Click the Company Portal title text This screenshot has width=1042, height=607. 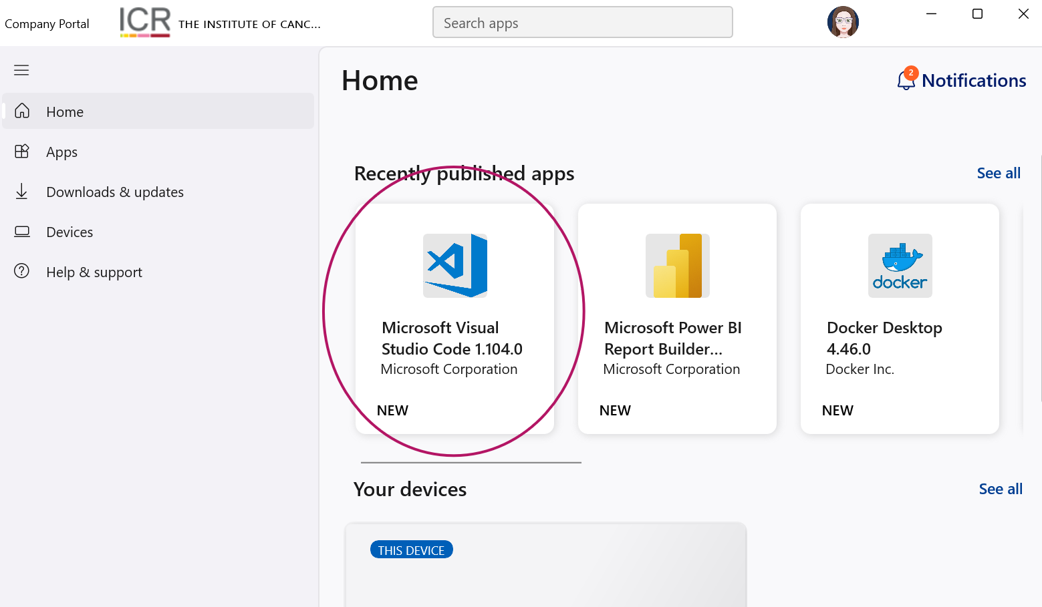pyautogui.click(x=47, y=24)
